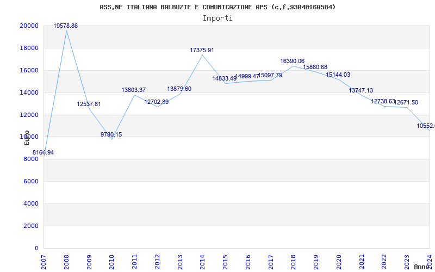The height and width of the screenshot is (272, 435).
Task: Click the Anno x-axis title
Action: pyautogui.click(x=422, y=267)
